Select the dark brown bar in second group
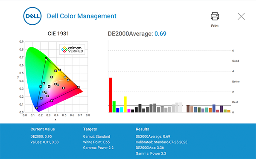Viewport: 256px width, 159px height. (x=188, y=109)
